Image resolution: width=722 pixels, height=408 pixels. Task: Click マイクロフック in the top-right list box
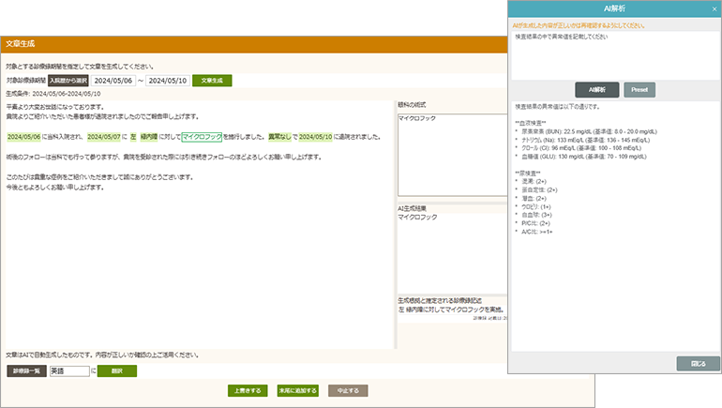point(416,118)
